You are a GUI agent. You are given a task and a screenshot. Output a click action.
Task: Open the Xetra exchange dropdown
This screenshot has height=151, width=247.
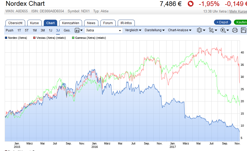pos(104,30)
